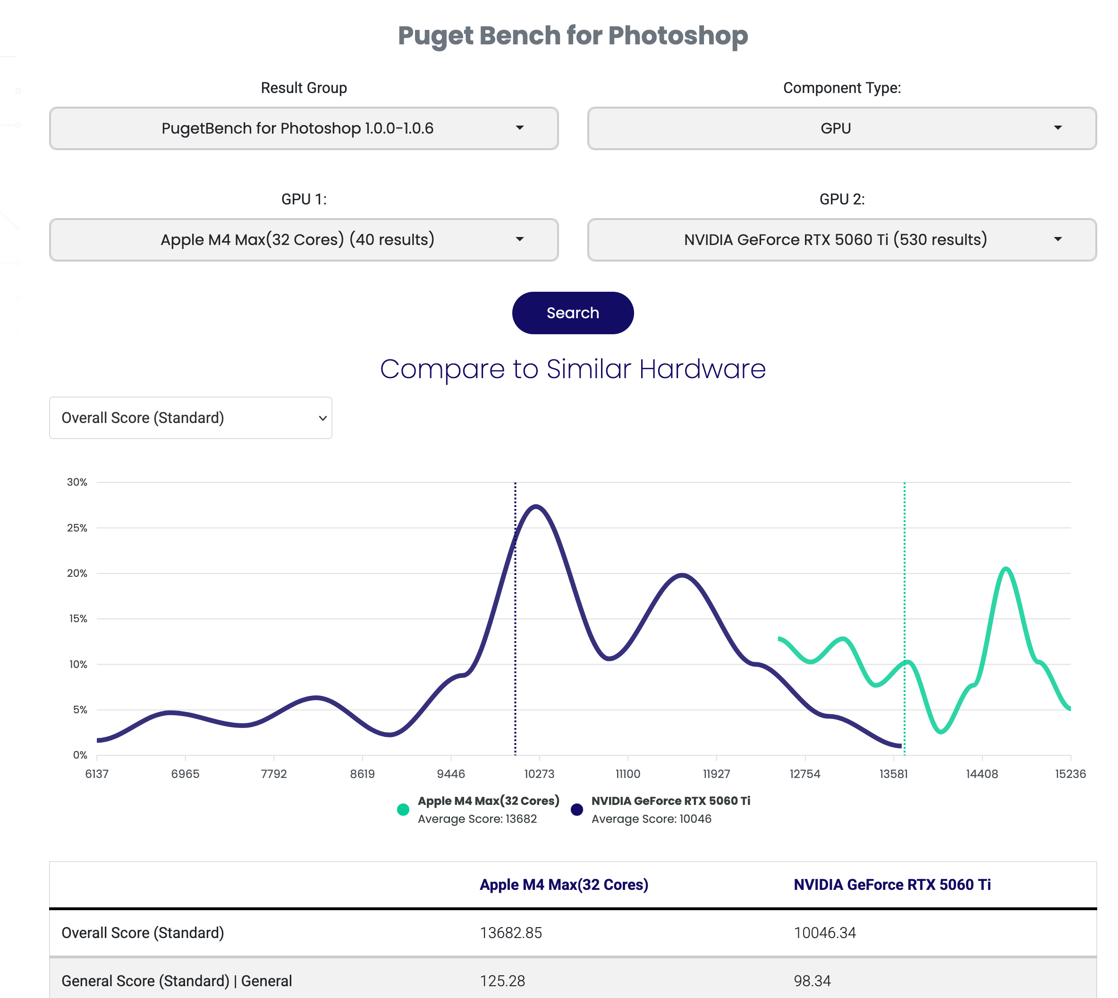This screenshot has height=998, width=1118.
Task: Click the arrow icon on Result Group selector
Action: point(519,128)
